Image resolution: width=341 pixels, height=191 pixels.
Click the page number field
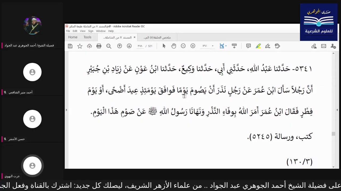[x=140, y=46]
